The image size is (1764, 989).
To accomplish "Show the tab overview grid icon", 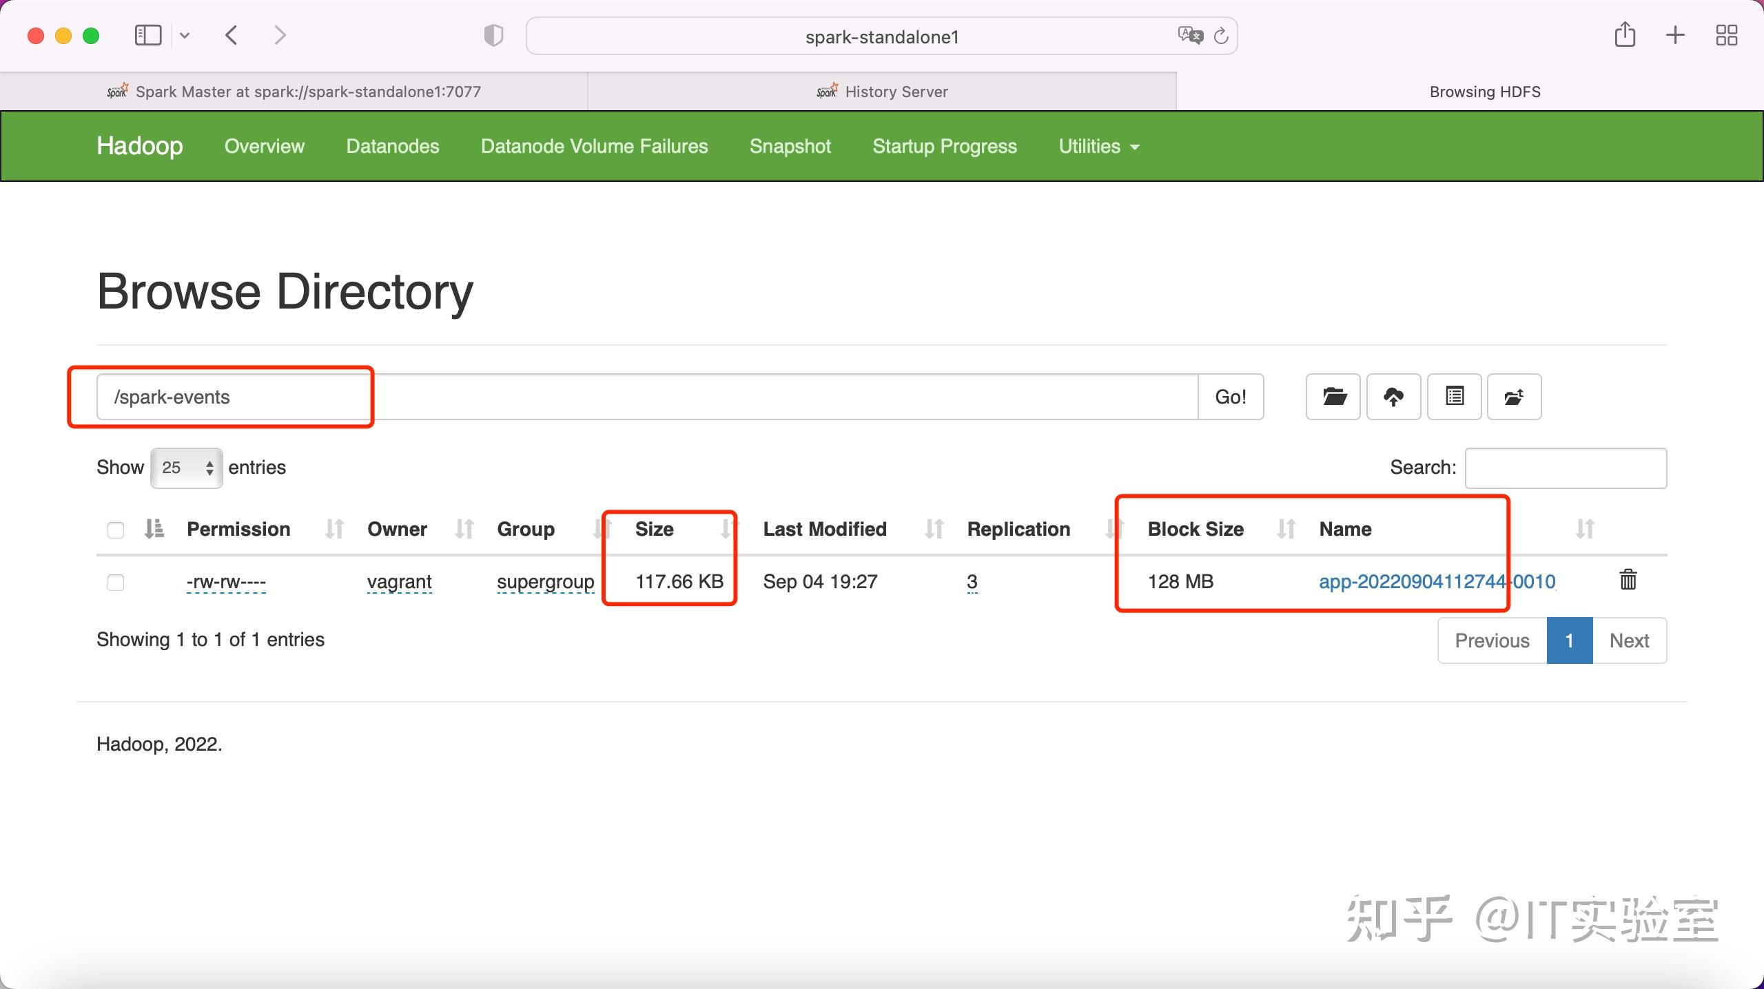I will 1726,35.
